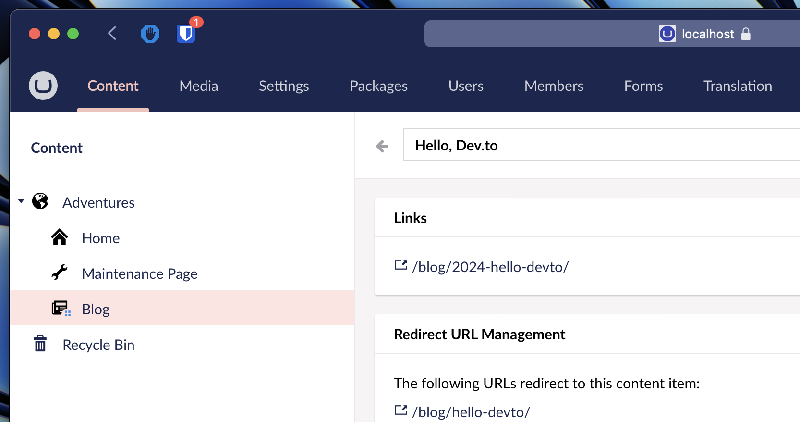Click the house icon for Home
Image resolution: width=800 pixels, height=422 pixels.
[60, 237]
